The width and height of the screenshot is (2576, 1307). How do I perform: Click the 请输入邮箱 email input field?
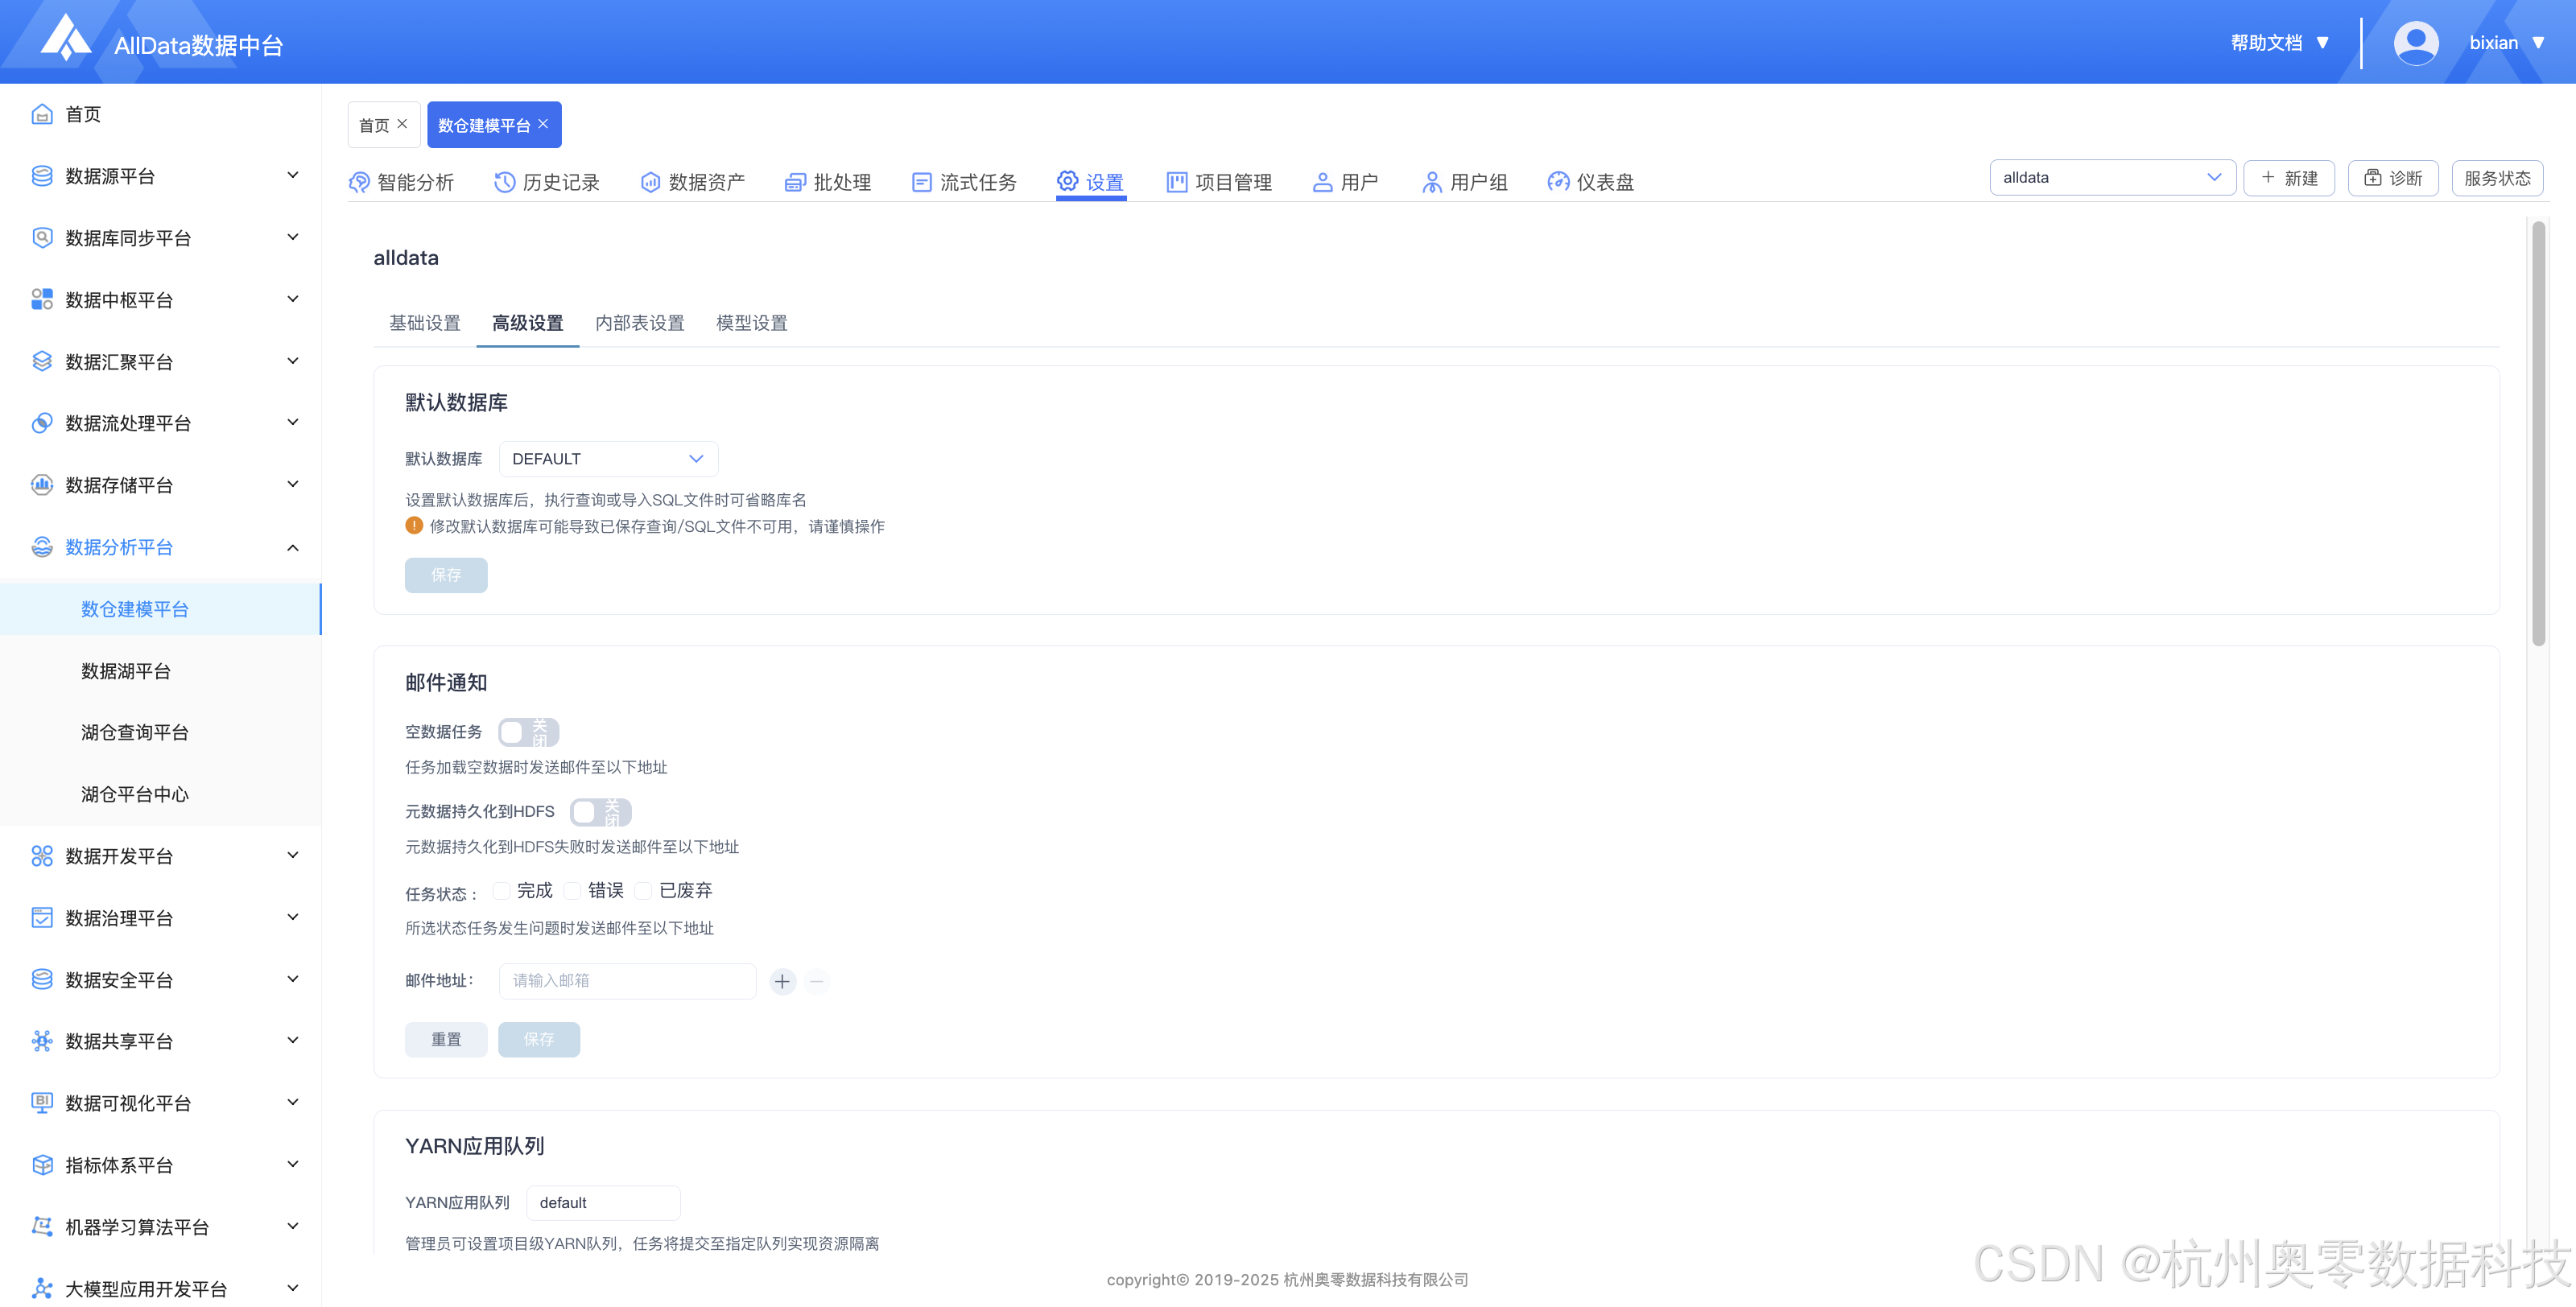[x=627, y=981]
